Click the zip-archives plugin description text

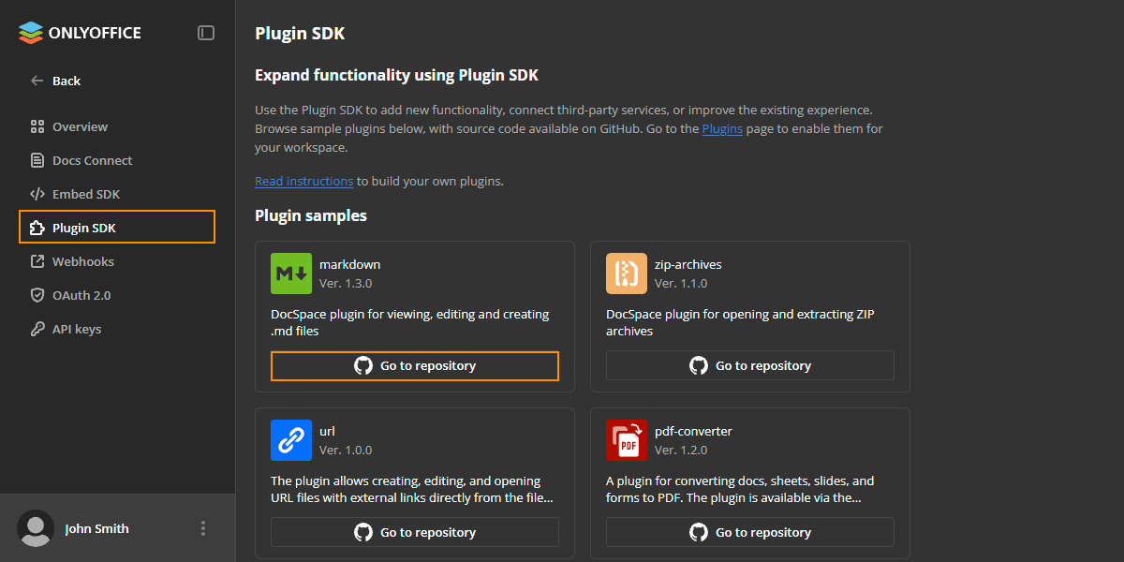coord(740,322)
